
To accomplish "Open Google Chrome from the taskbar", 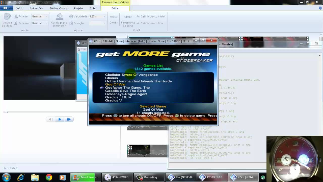I will tap(49, 177).
